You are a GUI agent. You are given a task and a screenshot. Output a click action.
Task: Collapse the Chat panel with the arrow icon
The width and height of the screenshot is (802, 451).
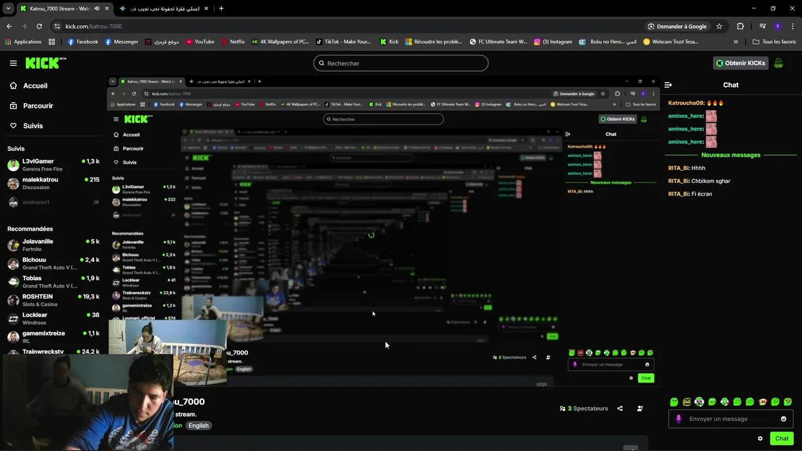coord(668,85)
